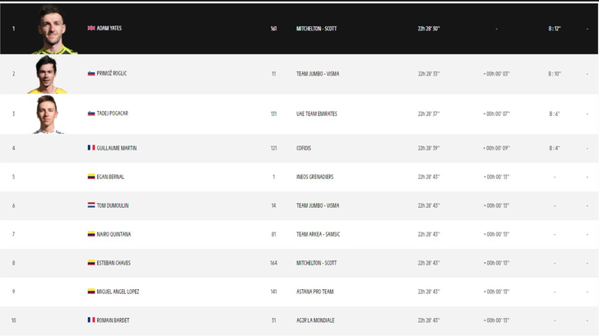Click the flag icon next to Romain Bardet
This screenshot has width=599, height=336.
(91, 320)
